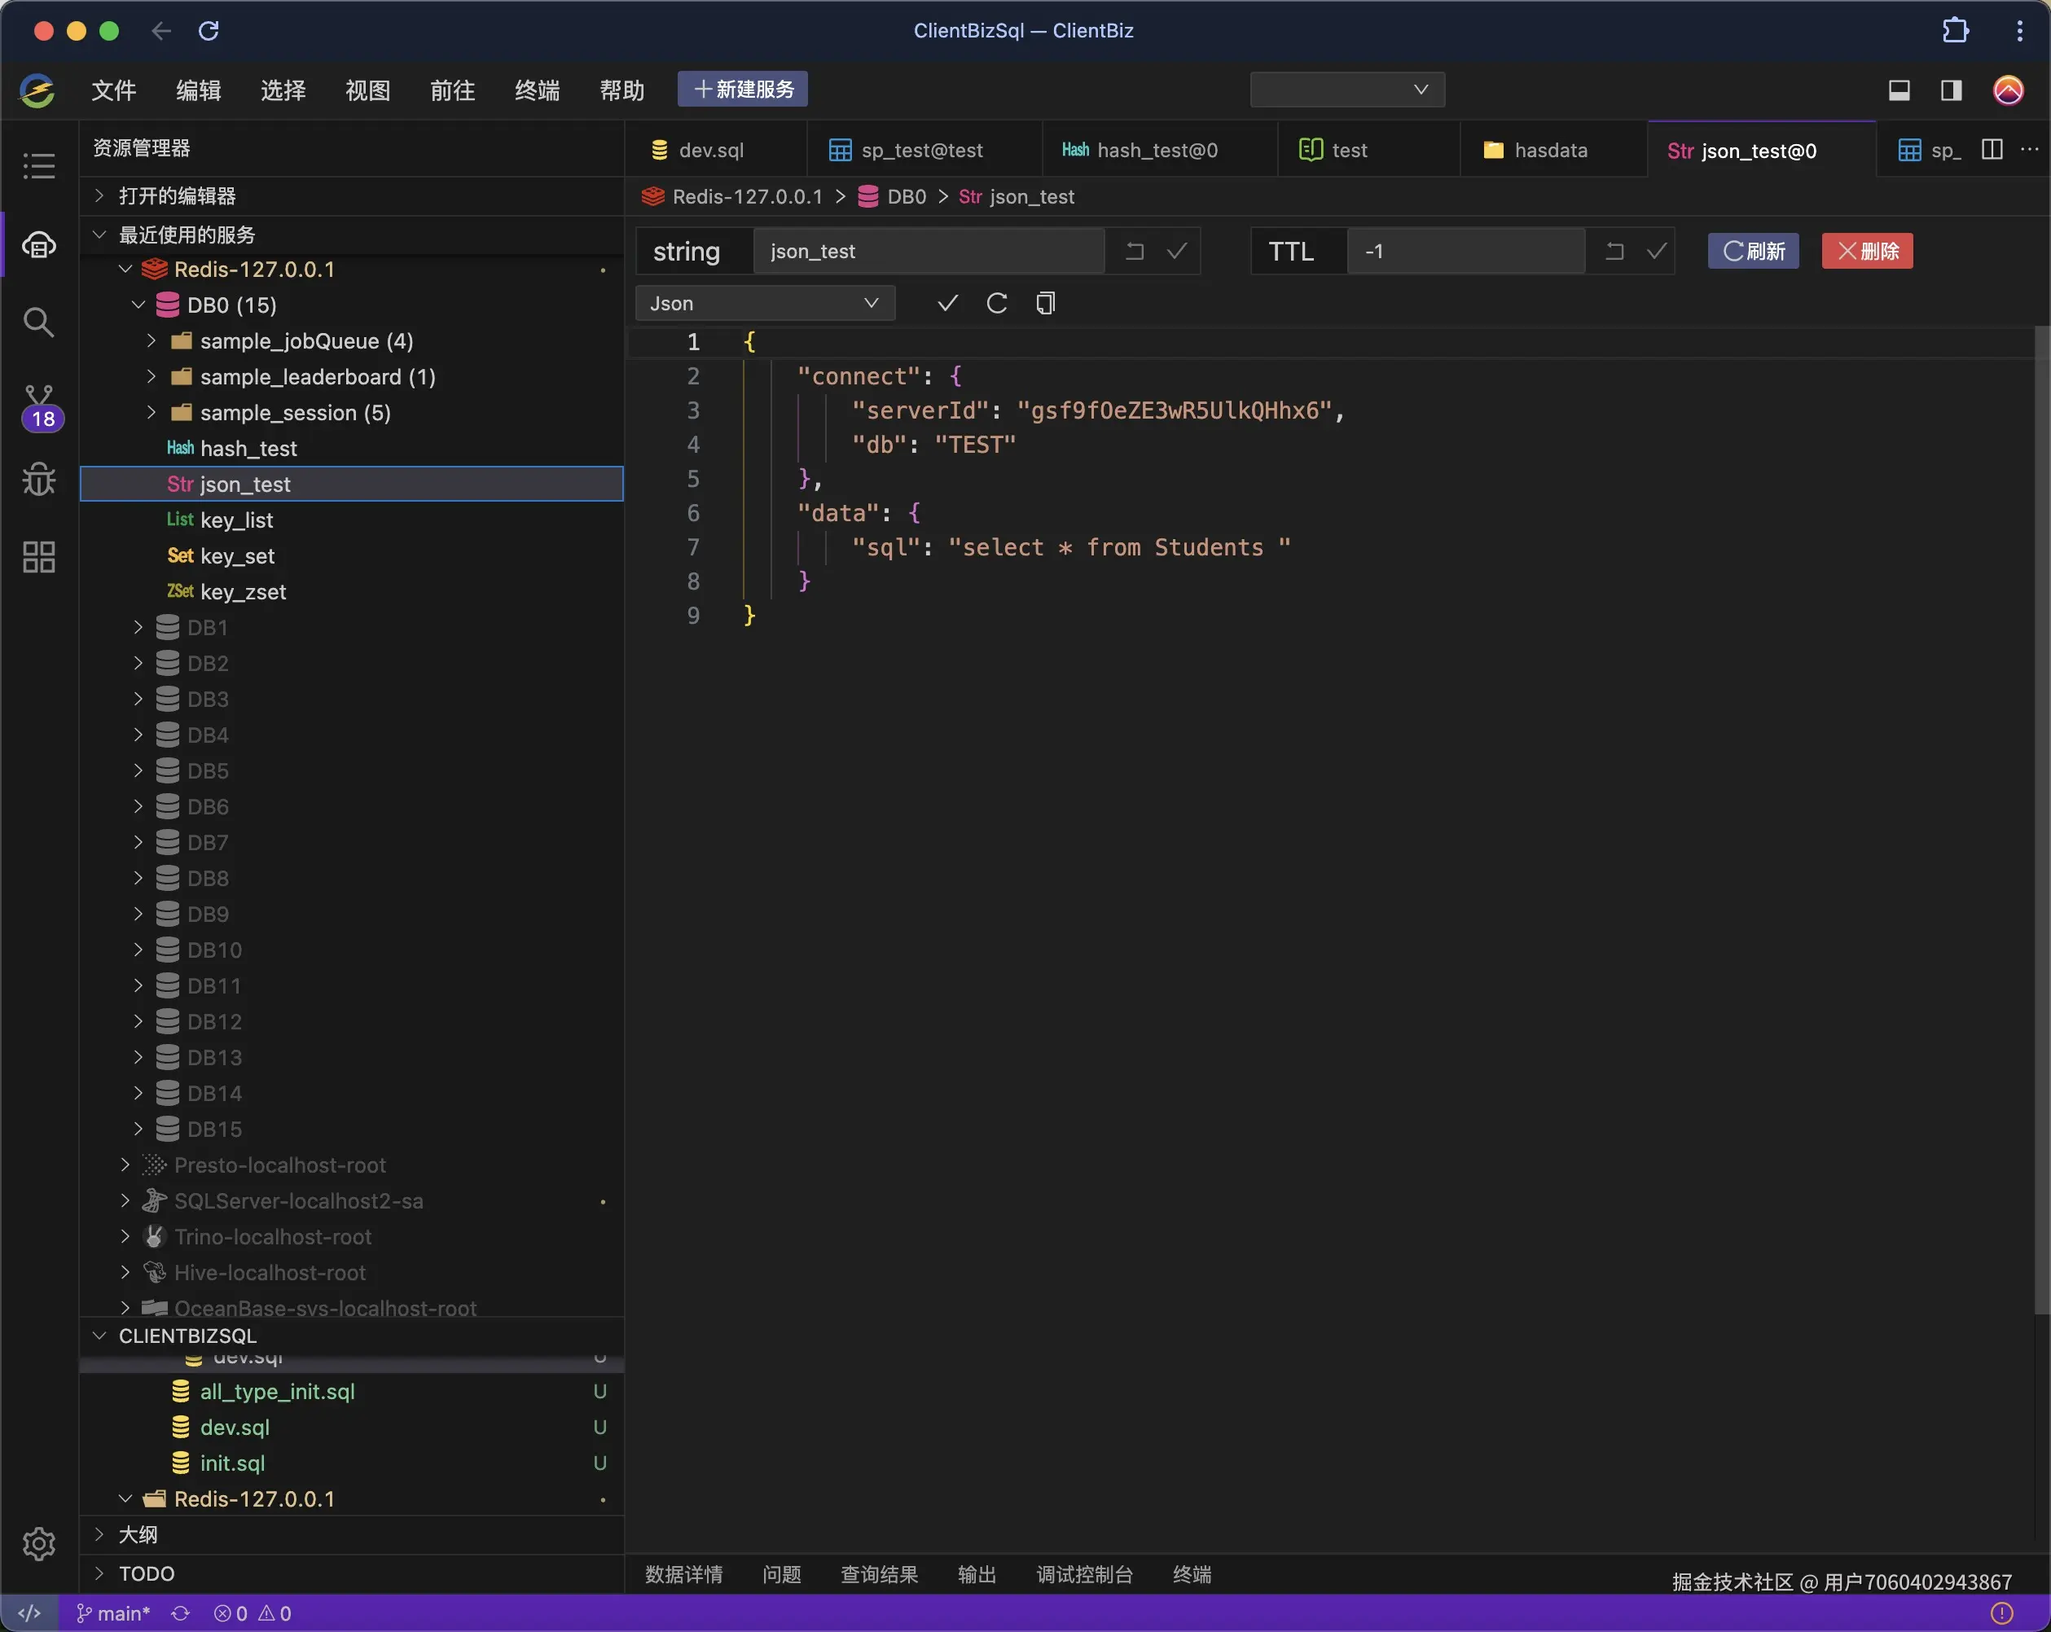Toggle the bottom panel layout icon
Viewport: 2051px width, 1632px height.
point(1899,90)
